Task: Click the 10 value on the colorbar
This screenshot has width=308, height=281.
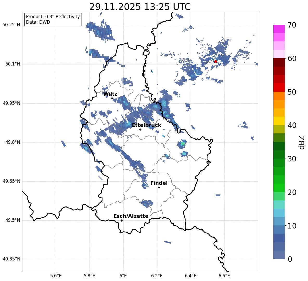Action: pyautogui.click(x=292, y=226)
